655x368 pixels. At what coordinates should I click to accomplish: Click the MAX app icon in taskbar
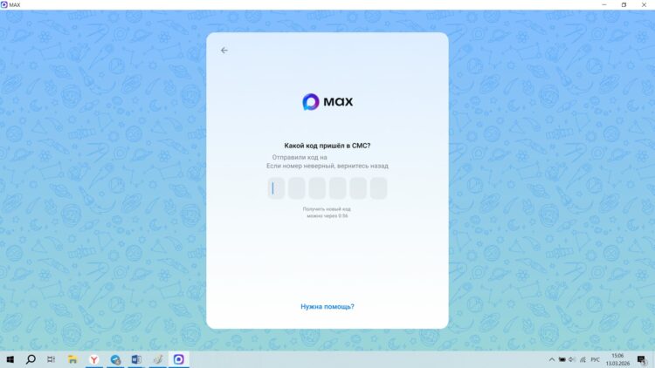(x=179, y=359)
